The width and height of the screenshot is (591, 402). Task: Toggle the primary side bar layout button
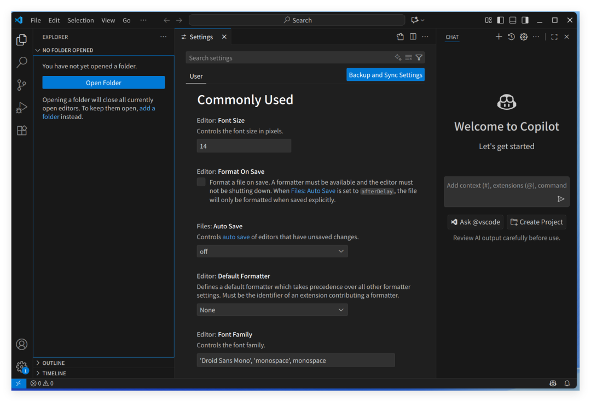(500, 20)
